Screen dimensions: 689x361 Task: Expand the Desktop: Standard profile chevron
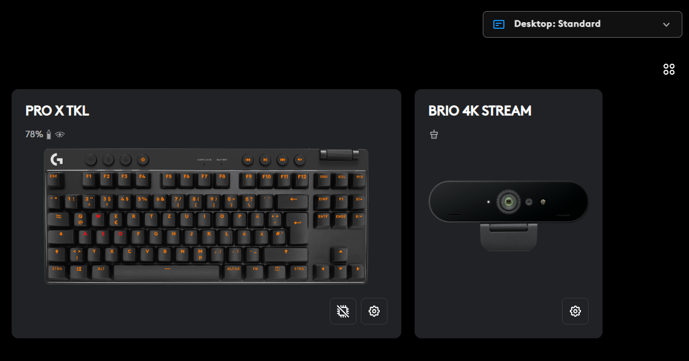pyautogui.click(x=666, y=24)
